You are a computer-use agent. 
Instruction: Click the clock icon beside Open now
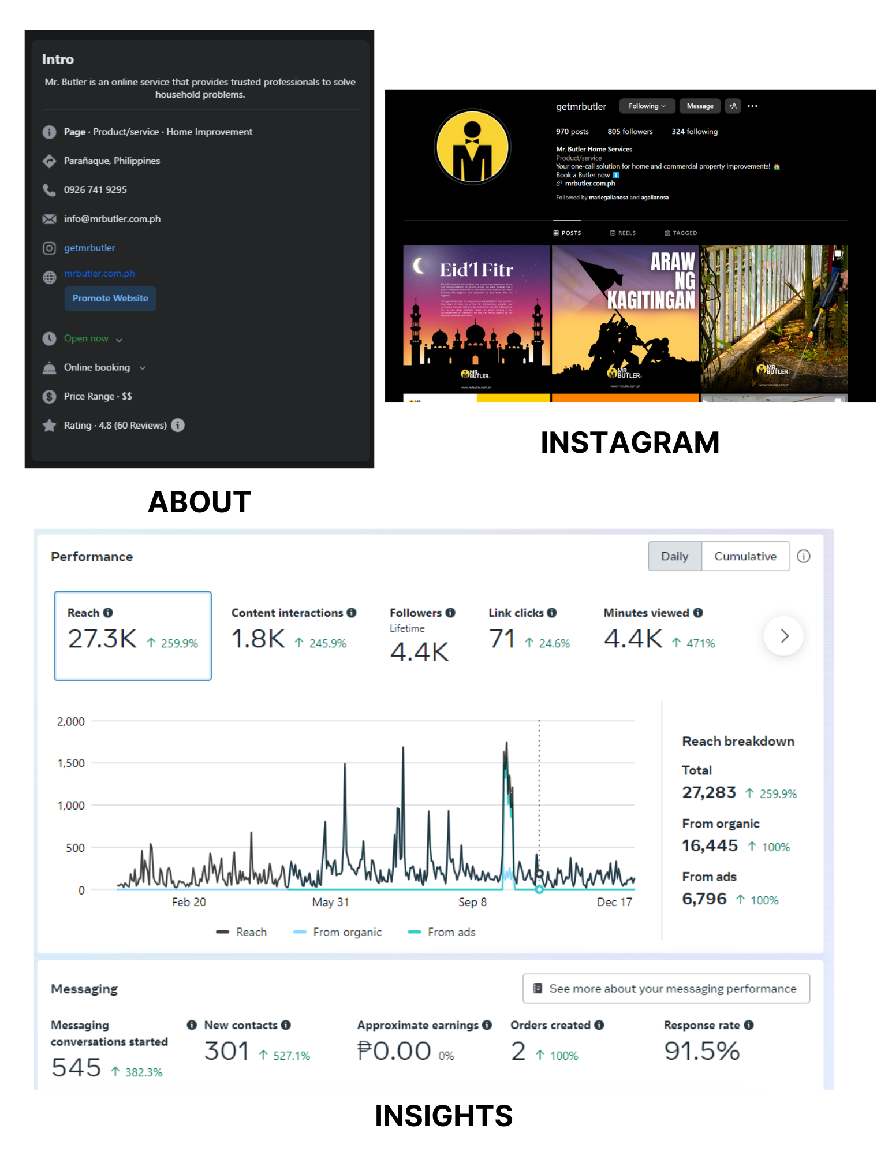(x=50, y=338)
